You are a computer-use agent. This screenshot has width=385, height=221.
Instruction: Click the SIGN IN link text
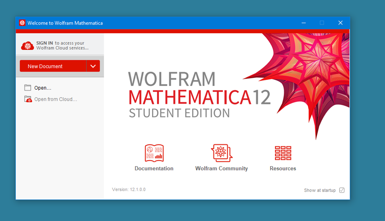click(x=45, y=43)
